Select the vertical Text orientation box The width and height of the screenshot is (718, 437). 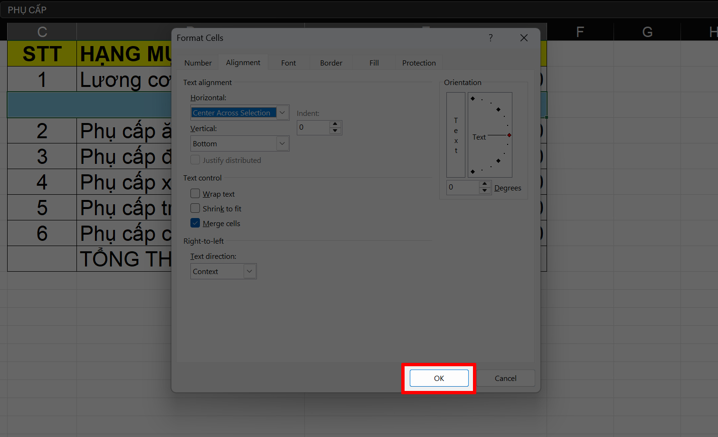click(456, 135)
